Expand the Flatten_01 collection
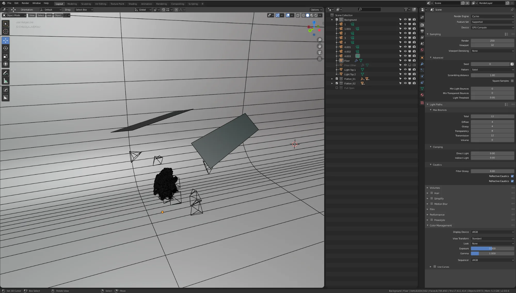 (332, 79)
